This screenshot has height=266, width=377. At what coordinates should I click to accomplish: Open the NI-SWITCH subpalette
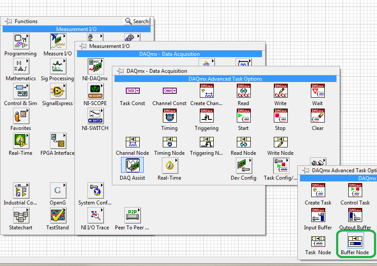click(x=95, y=116)
